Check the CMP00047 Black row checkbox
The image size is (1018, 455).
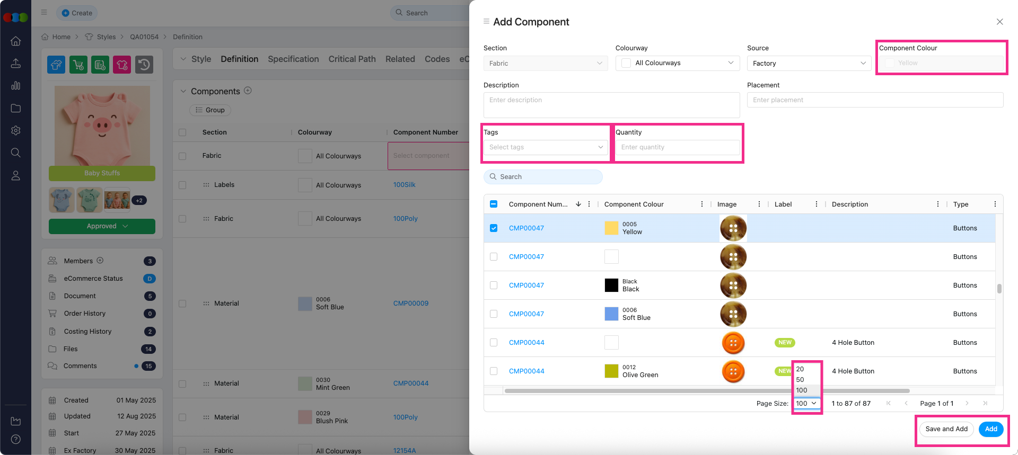(x=494, y=286)
